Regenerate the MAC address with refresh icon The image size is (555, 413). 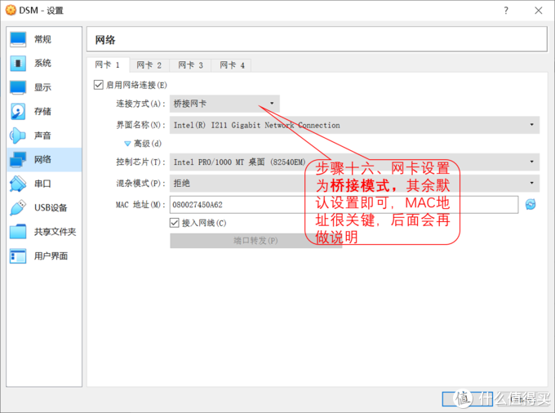tap(531, 205)
